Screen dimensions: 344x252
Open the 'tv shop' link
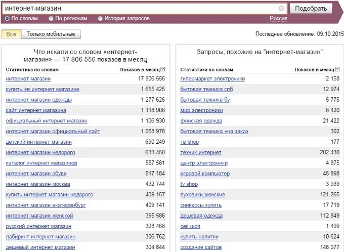point(189,184)
